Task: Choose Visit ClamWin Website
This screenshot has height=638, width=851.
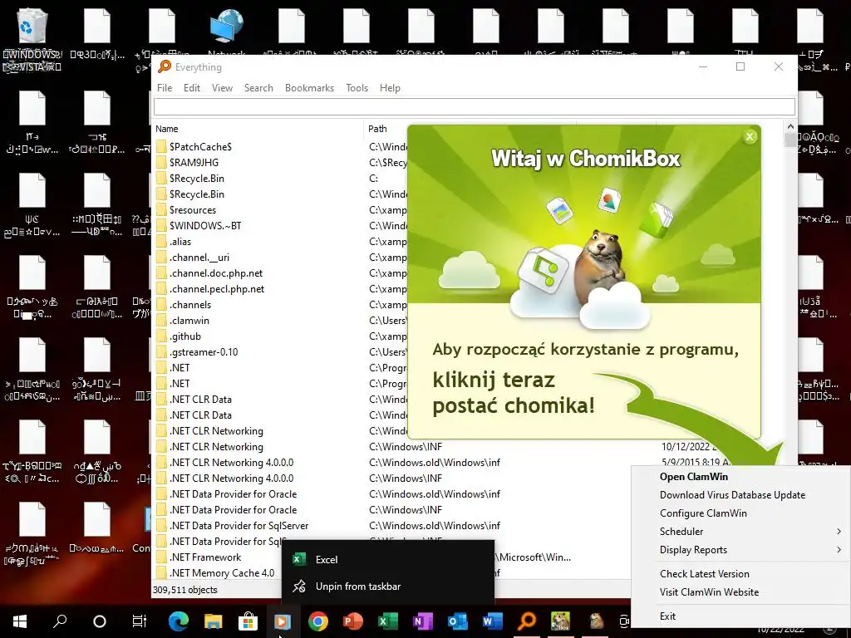Action: pos(709,591)
